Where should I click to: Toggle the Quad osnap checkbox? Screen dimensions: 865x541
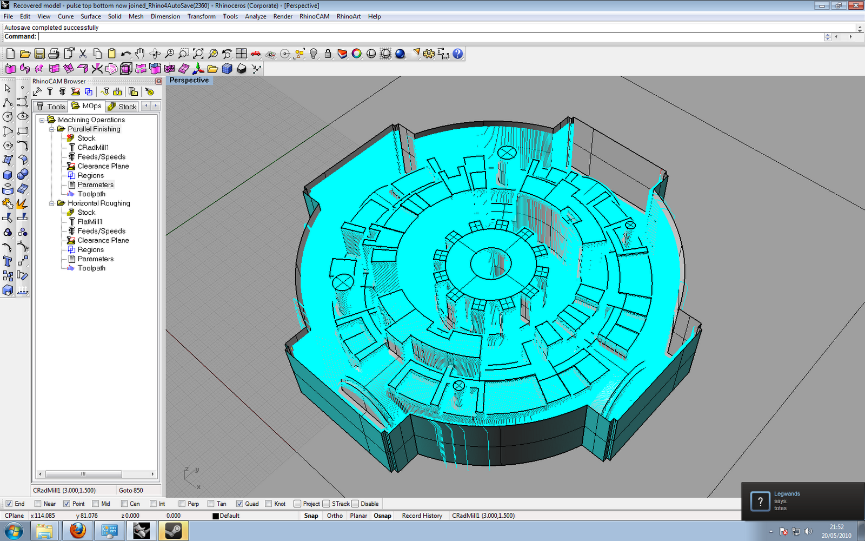239,504
